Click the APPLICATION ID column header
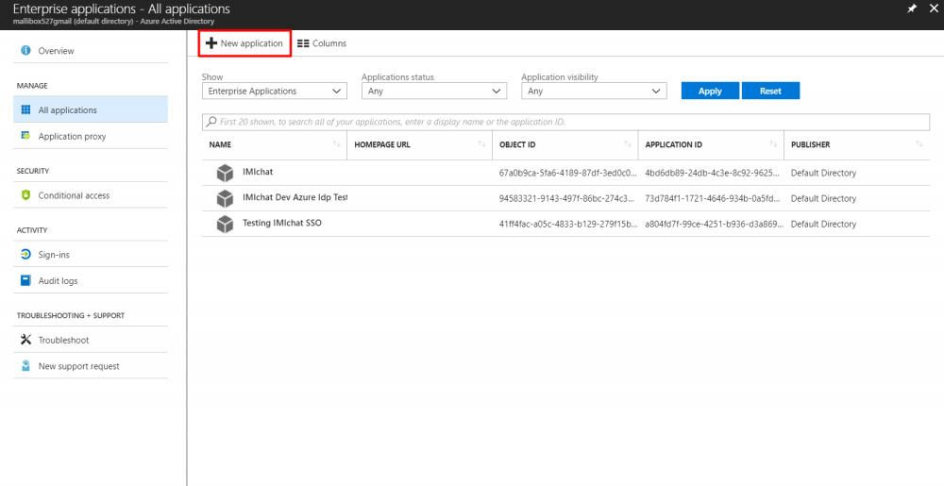The width and height of the screenshot is (944, 486). pyautogui.click(x=674, y=145)
